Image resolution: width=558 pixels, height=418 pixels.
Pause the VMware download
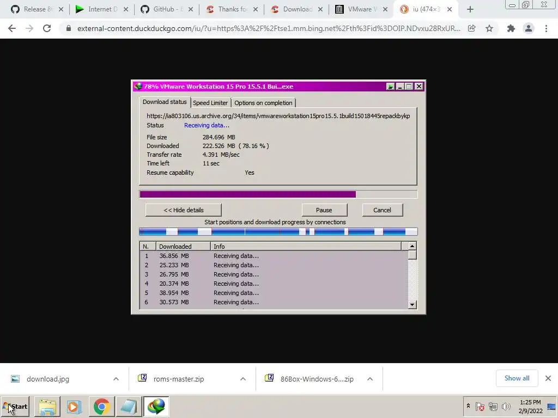[324, 210]
